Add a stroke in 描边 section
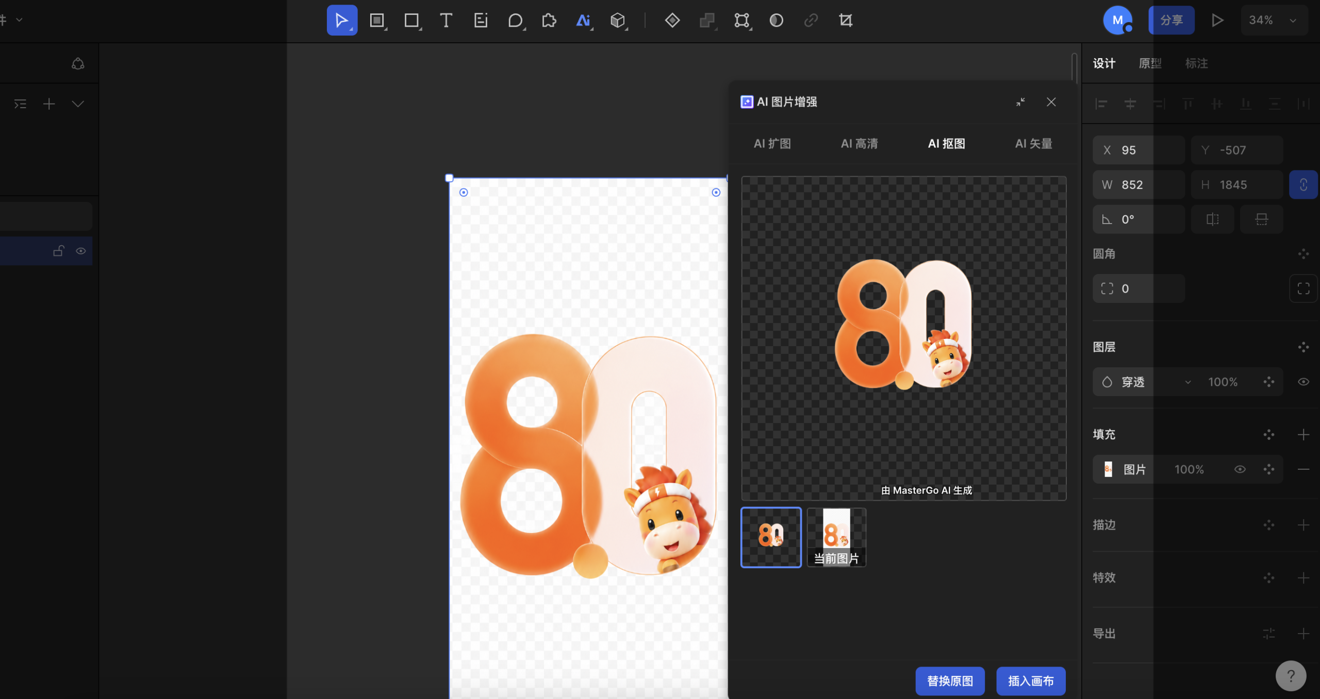Screen dimensions: 1320x699 click(1303, 525)
